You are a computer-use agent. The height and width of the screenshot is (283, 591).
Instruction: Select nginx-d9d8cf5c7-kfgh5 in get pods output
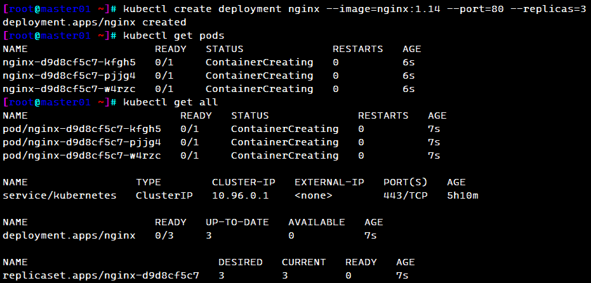coord(69,62)
